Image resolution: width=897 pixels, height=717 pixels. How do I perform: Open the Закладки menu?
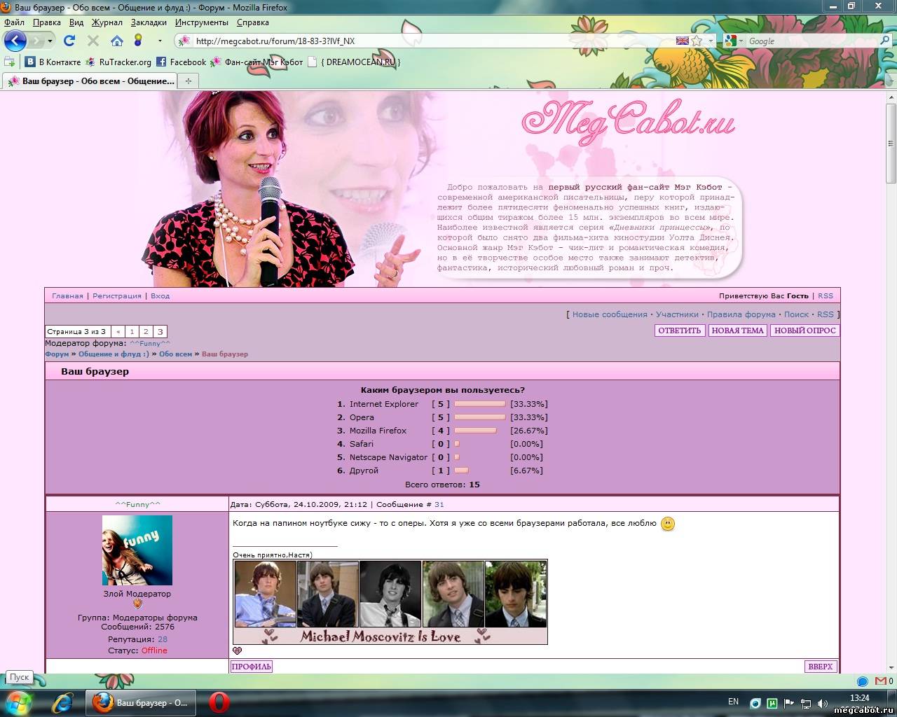click(x=149, y=22)
